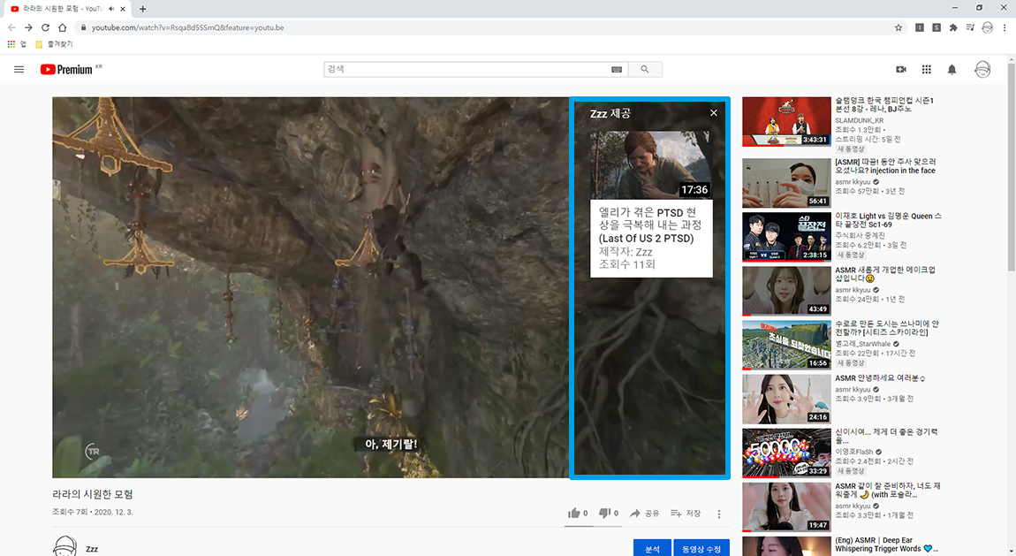Open 이재호 Light vs 김명운 Queen video title
Screen dimensions: 1016x556
click(888, 220)
